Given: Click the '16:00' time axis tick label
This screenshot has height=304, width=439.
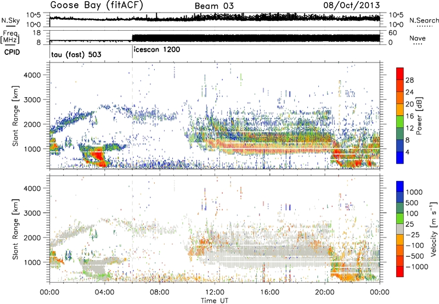Looking at the screenshot, I should pyautogui.click(x=269, y=292).
